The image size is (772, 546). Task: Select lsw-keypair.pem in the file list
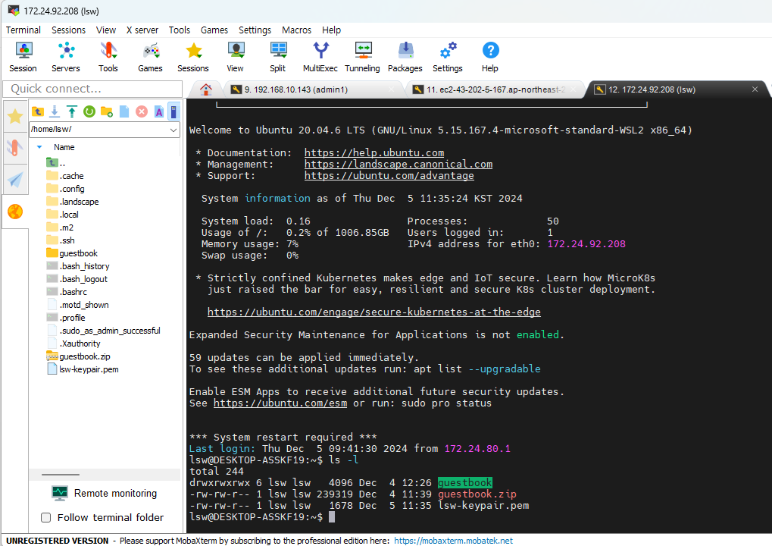[83, 369]
